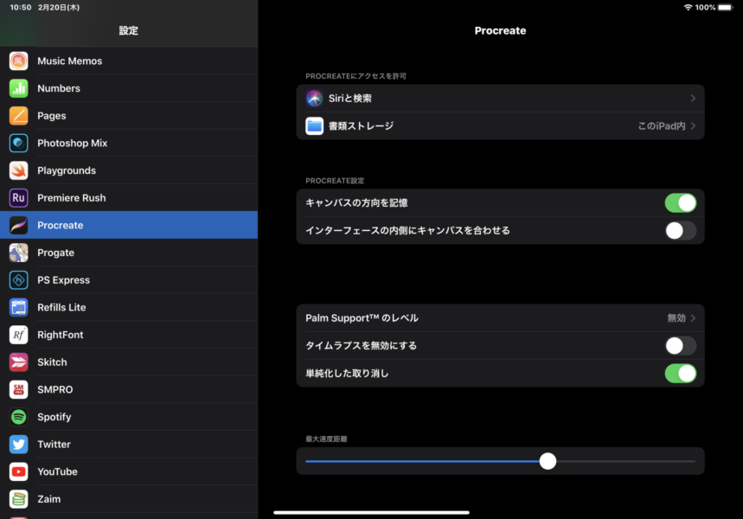
Task: Tap the 100% battery percentage text
Action: pos(705,8)
